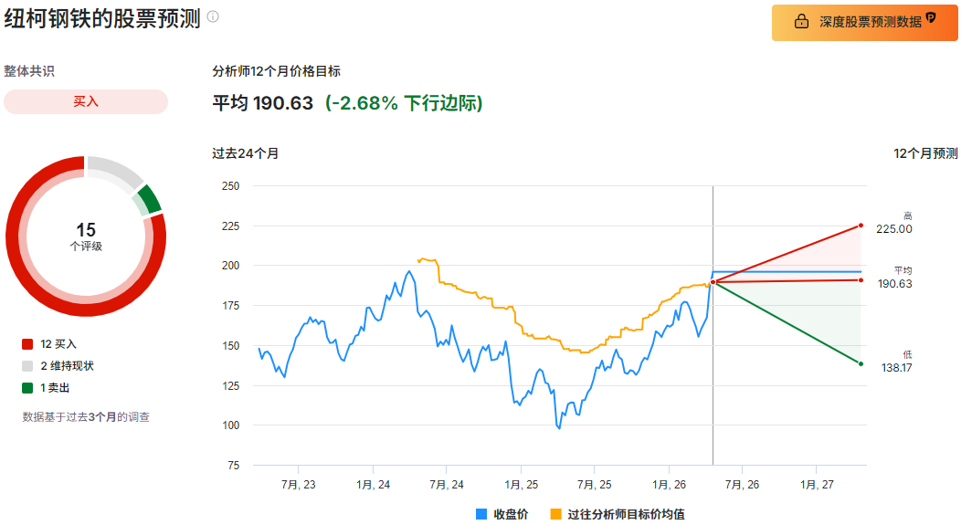The height and width of the screenshot is (525, 961).
Task: Open 深度股票预测数据 premium button
Action: (x=864, y=23)
